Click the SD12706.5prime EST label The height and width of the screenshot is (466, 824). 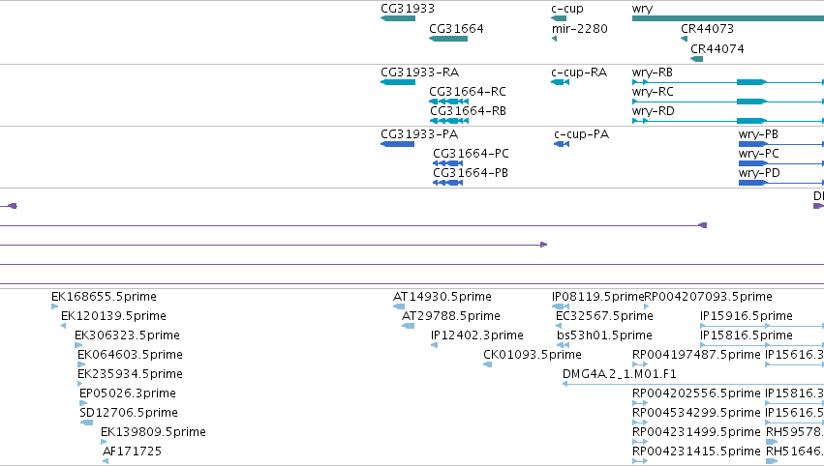pyautogui.click(x=129, y=413)
